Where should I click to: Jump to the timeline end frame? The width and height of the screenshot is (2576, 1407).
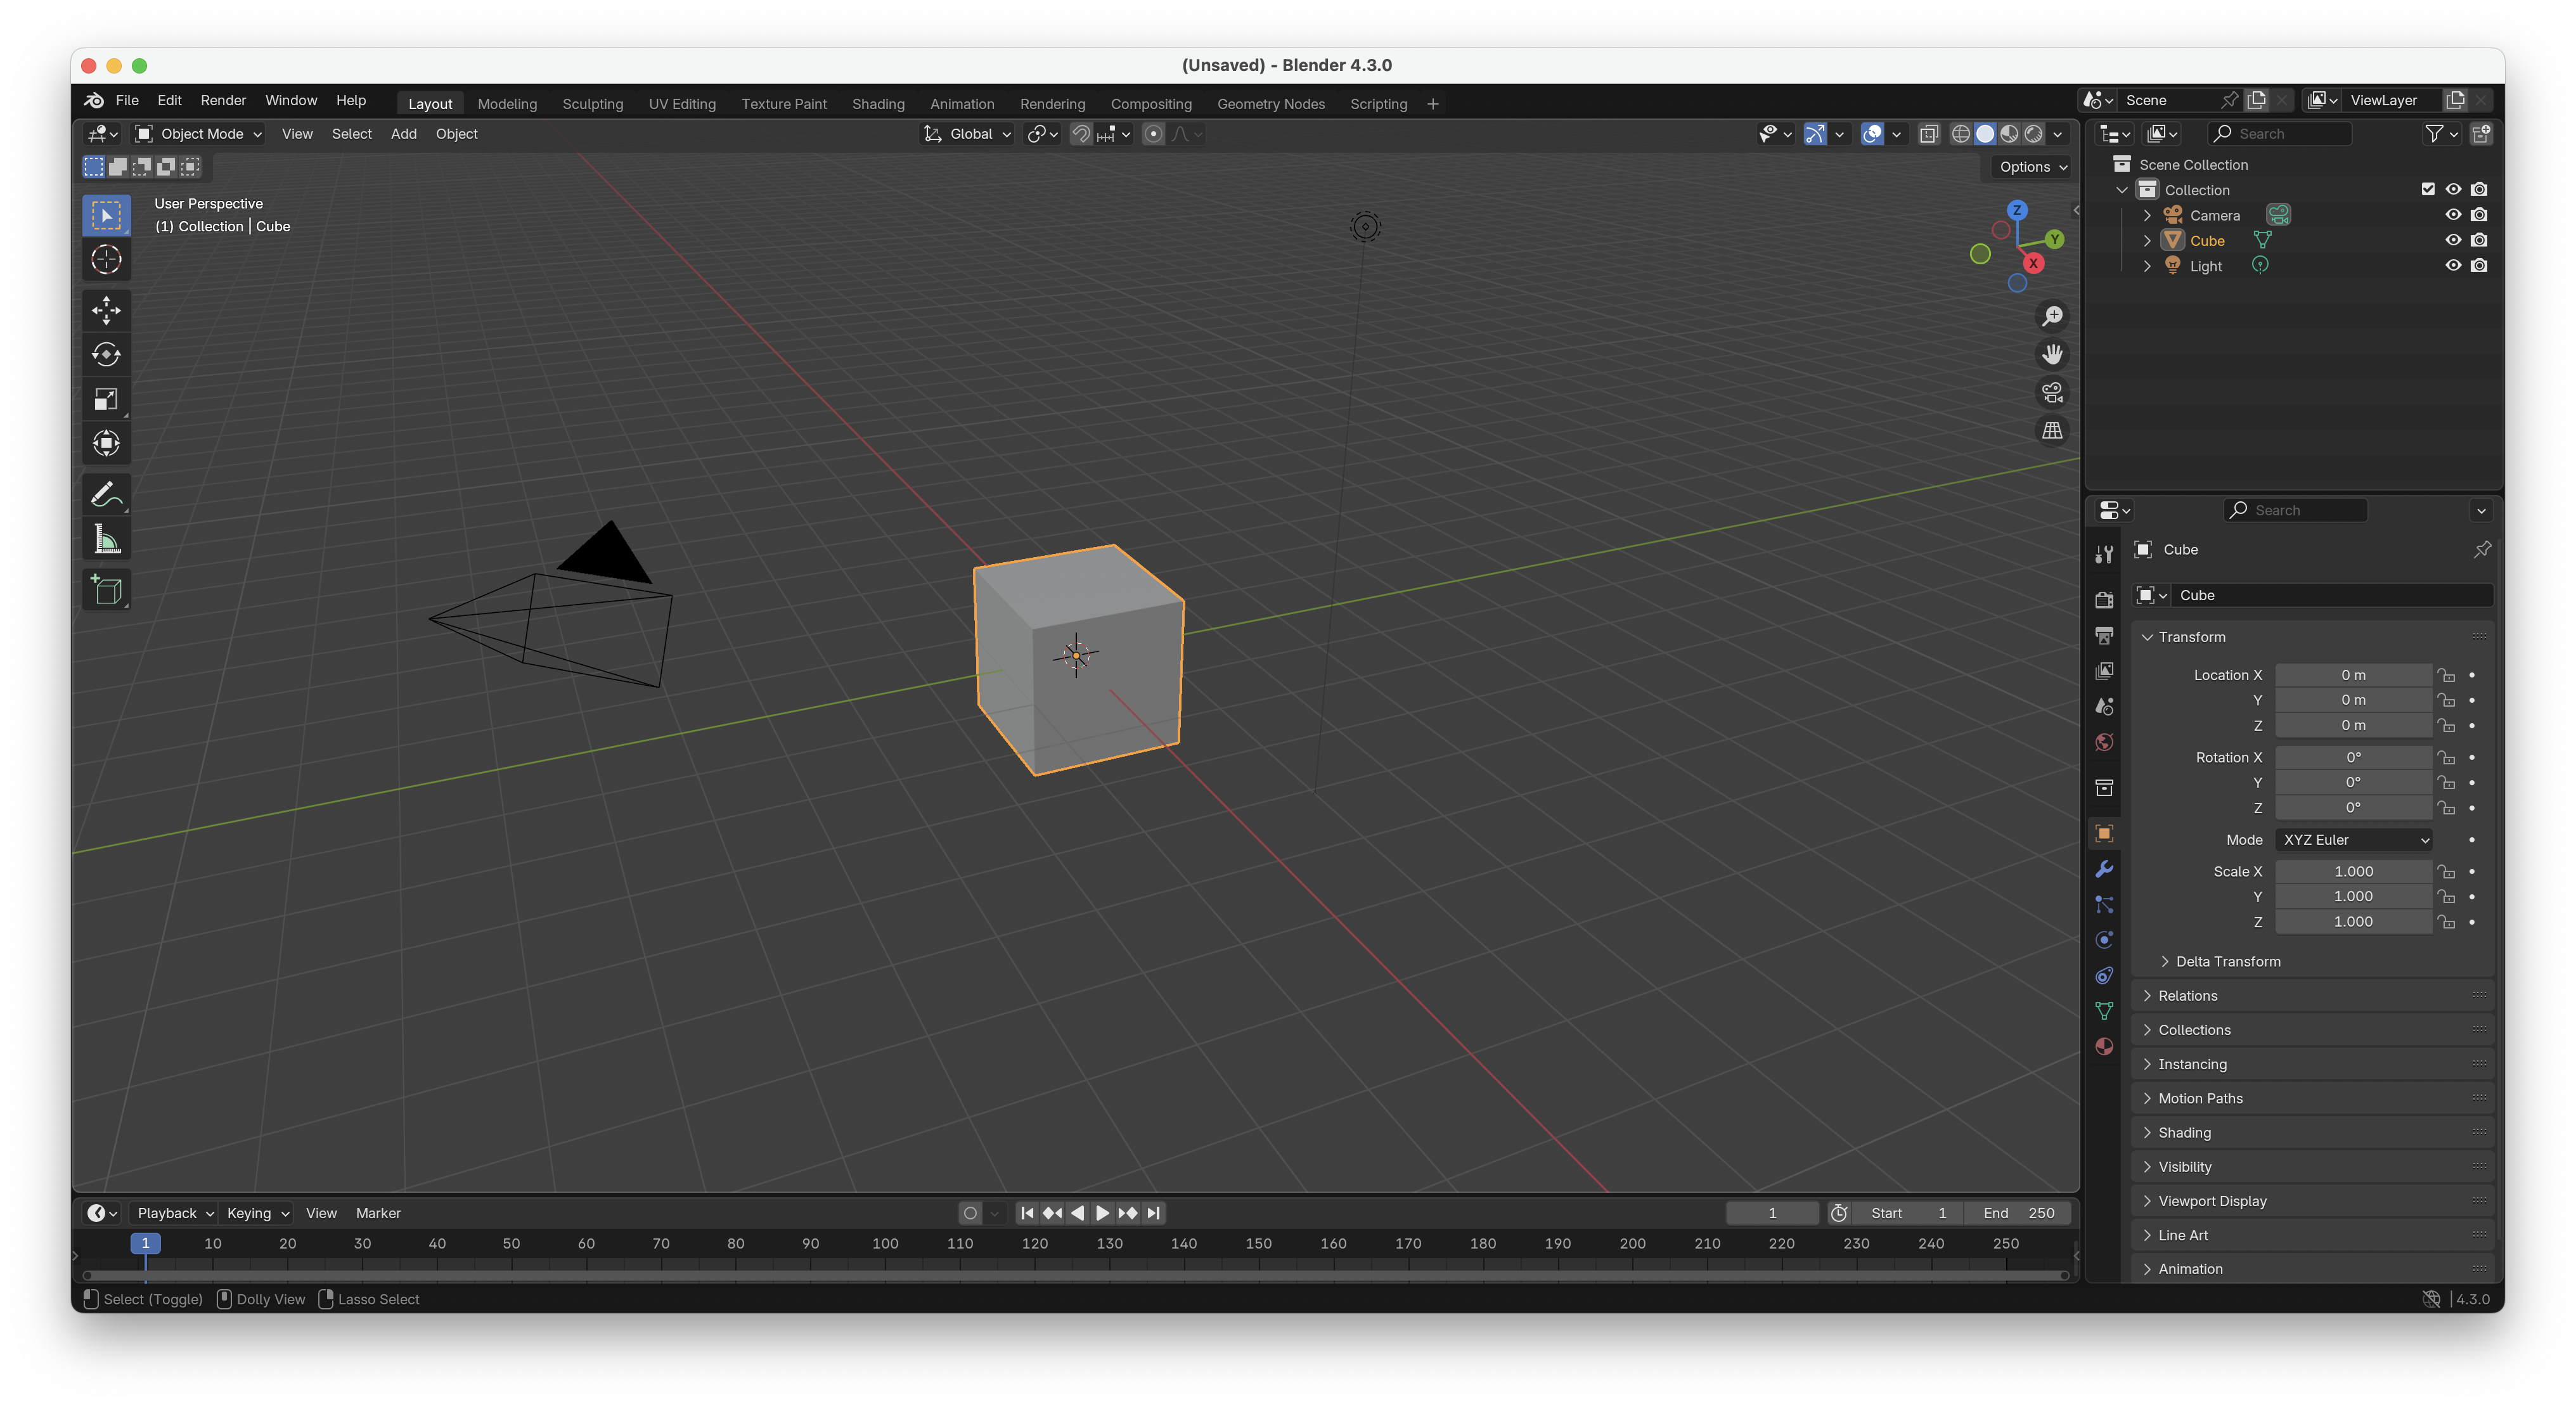point(1153,1213)
